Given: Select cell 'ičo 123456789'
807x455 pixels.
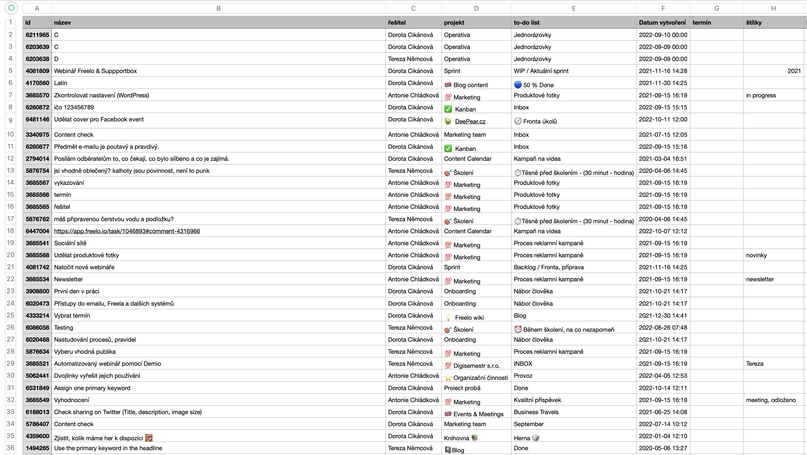Looking at the screenshot, I should point(218,107).
